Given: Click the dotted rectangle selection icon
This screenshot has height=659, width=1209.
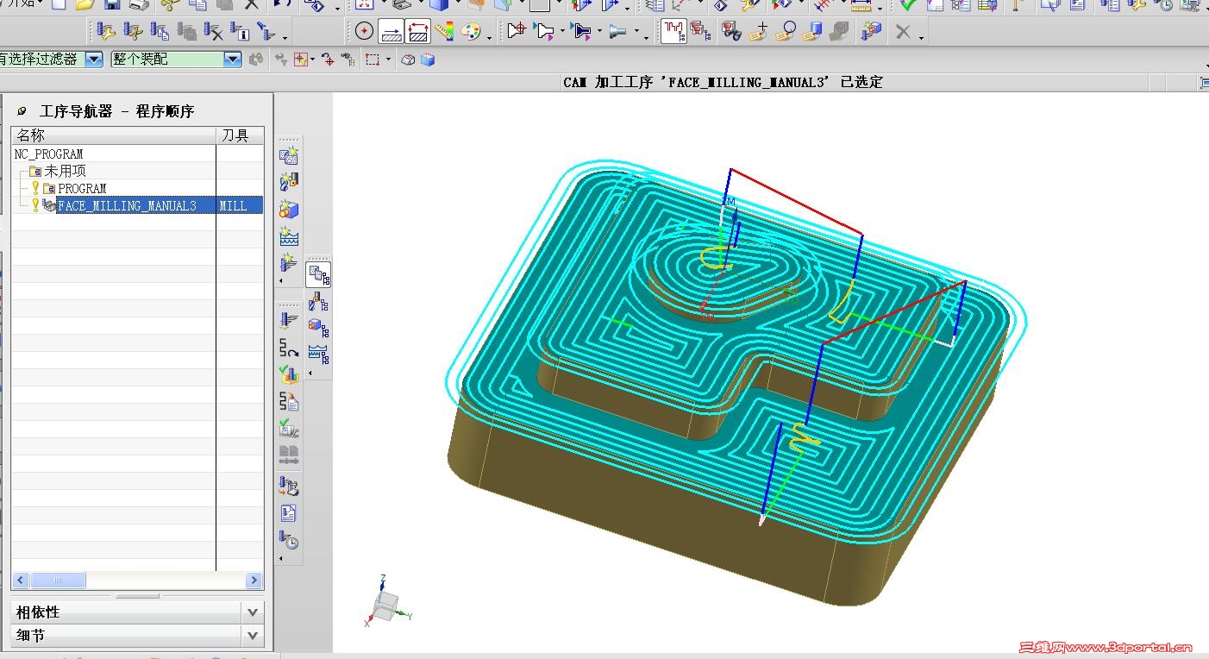Looking at the screenshot, I should (373, 60).
